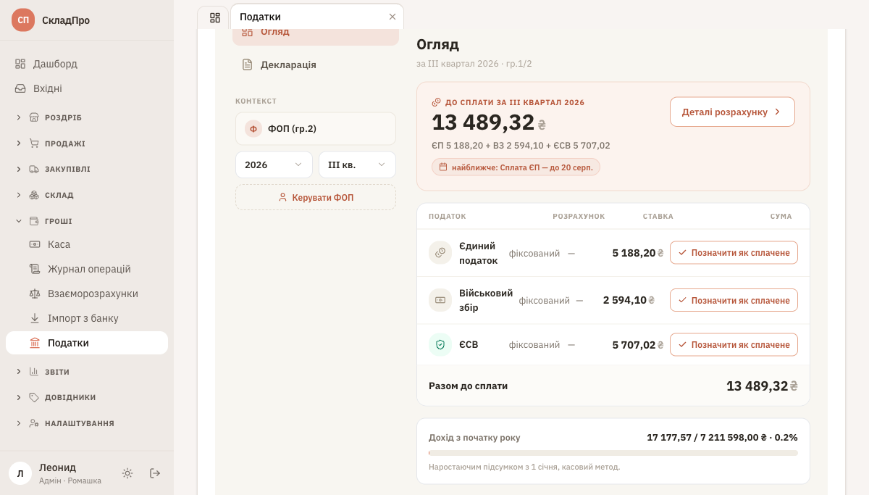Expand the Довідники section
The width and height of the screenshot is (869, 495).
tap(87, 397)
